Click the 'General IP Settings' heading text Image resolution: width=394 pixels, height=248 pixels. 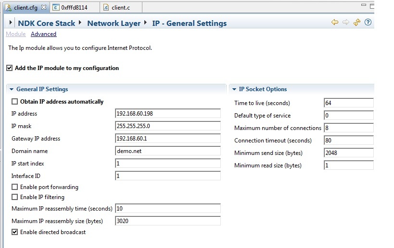click(42, 89)
